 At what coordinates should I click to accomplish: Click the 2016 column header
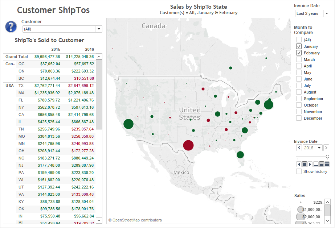(90, 49)
